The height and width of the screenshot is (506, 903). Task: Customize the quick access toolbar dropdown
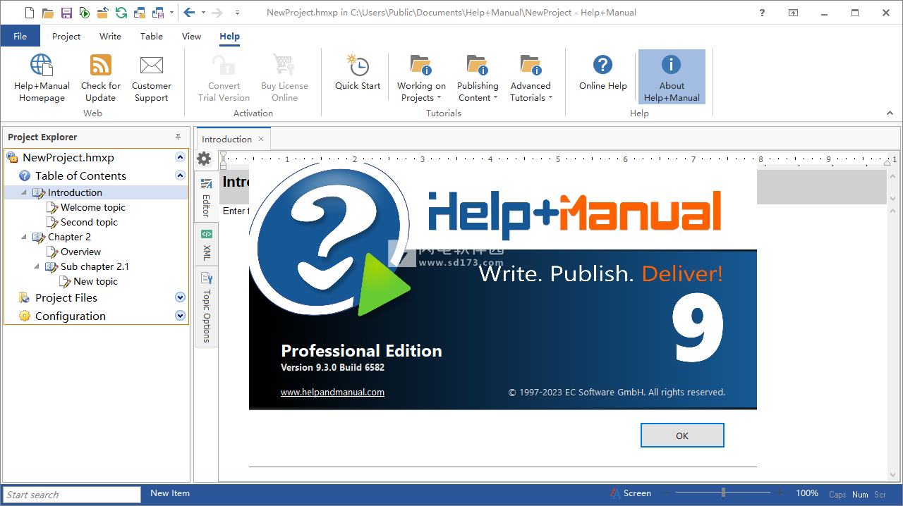(237, 13)
